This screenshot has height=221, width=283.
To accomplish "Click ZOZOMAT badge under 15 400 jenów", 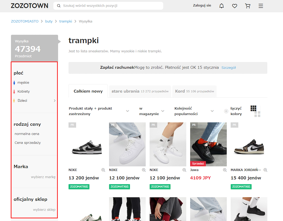I will click(x=241, y=187).
